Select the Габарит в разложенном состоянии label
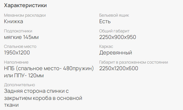183x110 pixels. (134, 62)
